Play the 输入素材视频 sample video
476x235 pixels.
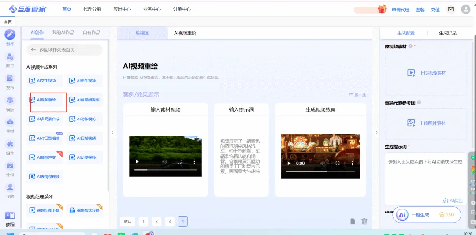click(x=137, y=162)
